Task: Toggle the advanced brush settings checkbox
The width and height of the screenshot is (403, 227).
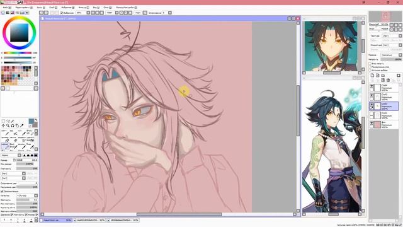Action: pyautogui.click(x=2, y=192)
